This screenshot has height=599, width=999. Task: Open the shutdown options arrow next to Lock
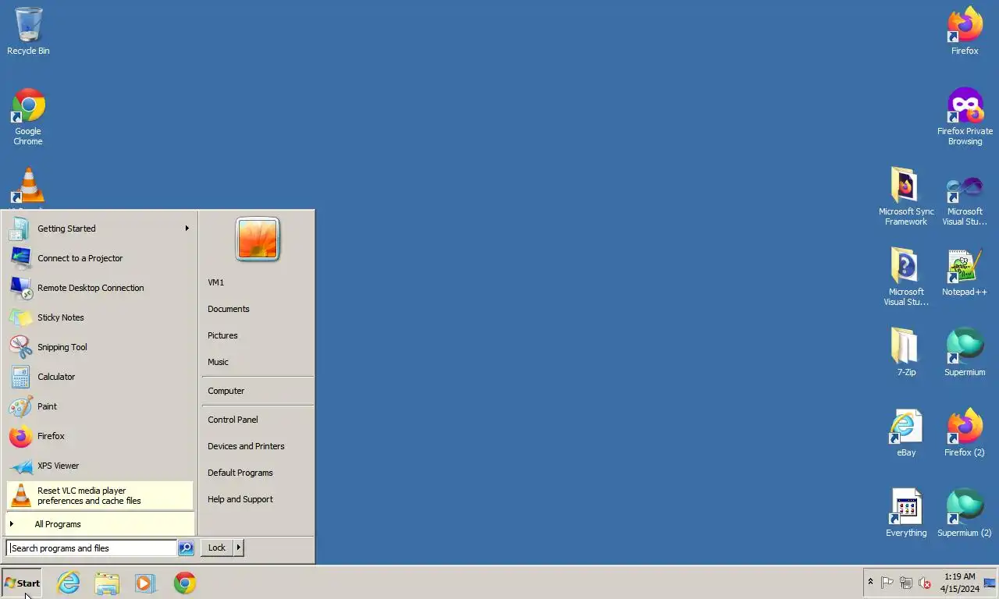pyautogui.click(x=239, y=548)
